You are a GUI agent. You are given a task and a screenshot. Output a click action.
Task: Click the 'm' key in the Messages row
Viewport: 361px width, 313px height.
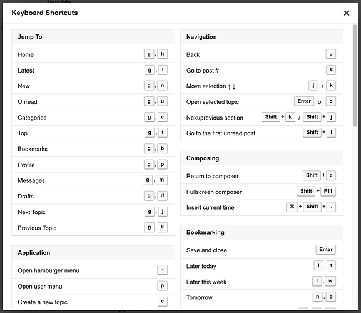click(161, 180)
